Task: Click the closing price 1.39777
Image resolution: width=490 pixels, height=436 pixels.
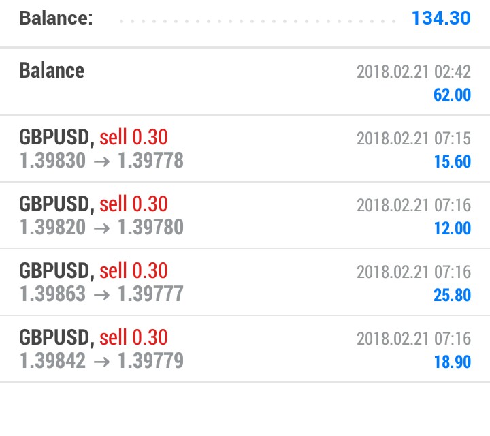Action: tap(150, 294)
